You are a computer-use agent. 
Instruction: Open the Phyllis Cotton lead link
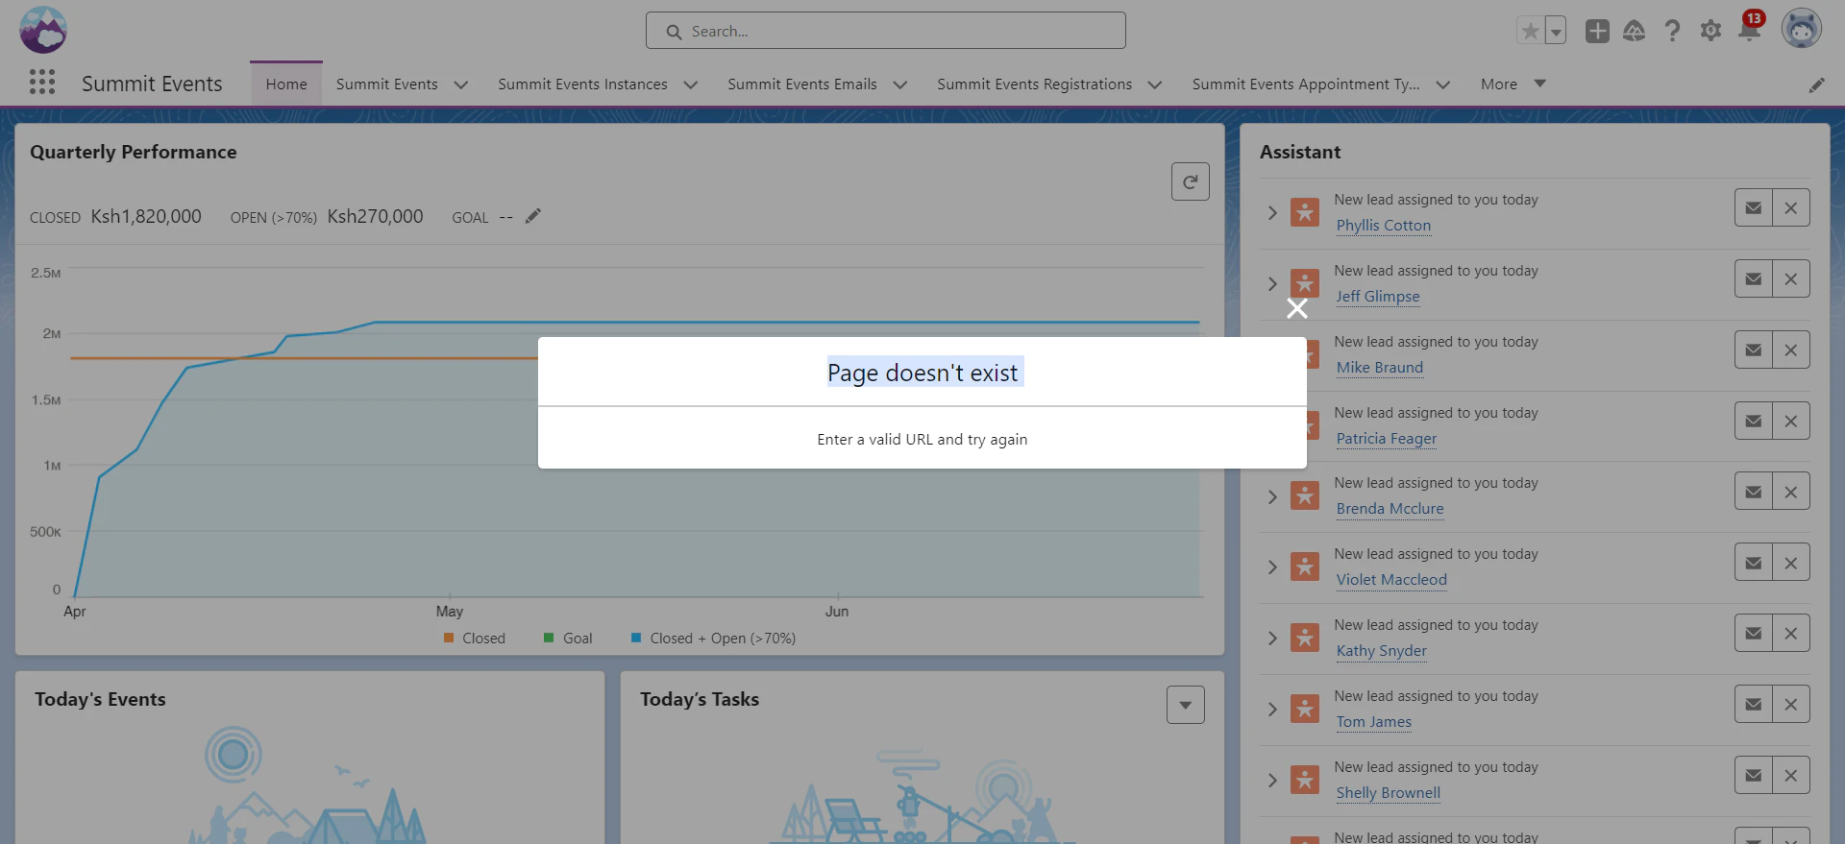point(1384,226)
